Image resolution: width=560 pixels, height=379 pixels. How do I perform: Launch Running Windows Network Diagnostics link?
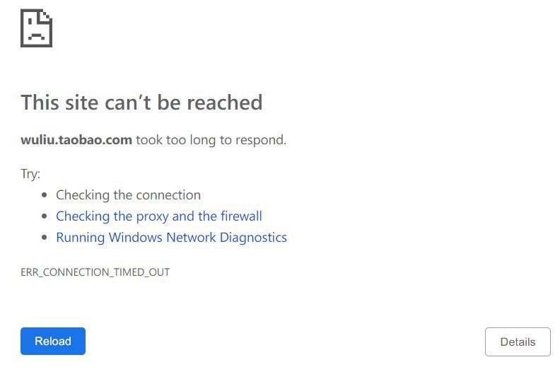tap(171, 238)
